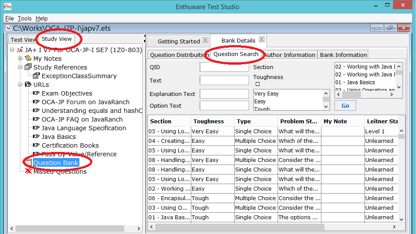Open the Question Distribution tab
This screenshot has width=416, height=234.
point(179,55)
